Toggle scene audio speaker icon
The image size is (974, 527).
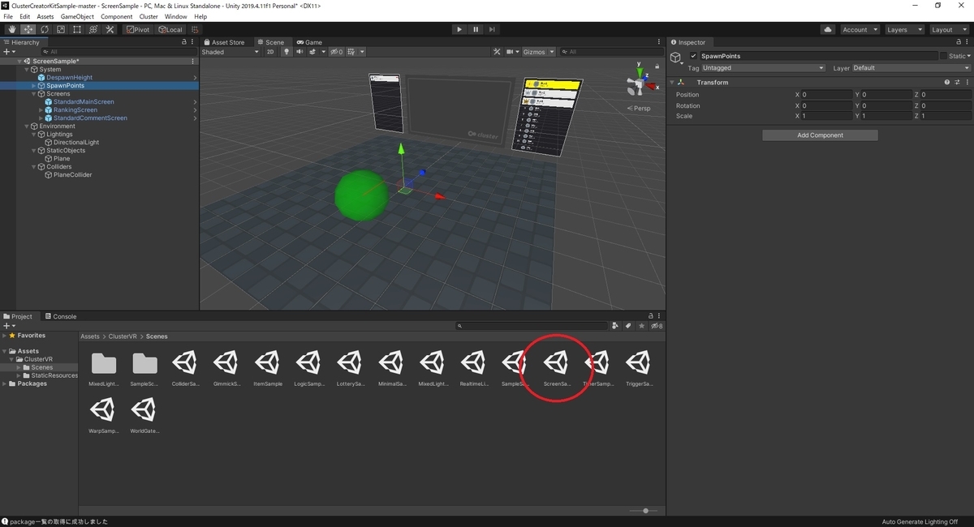point(300,52)
